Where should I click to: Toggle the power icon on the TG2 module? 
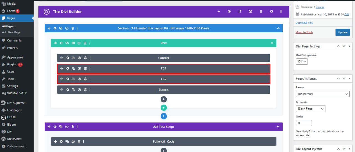79,79
